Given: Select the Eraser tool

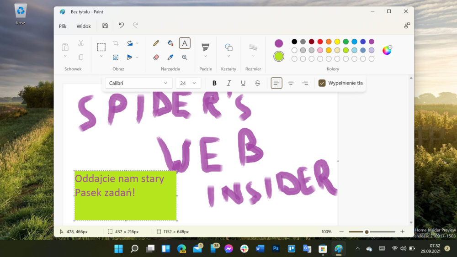Looking at the screenshot, I should 156,58.
